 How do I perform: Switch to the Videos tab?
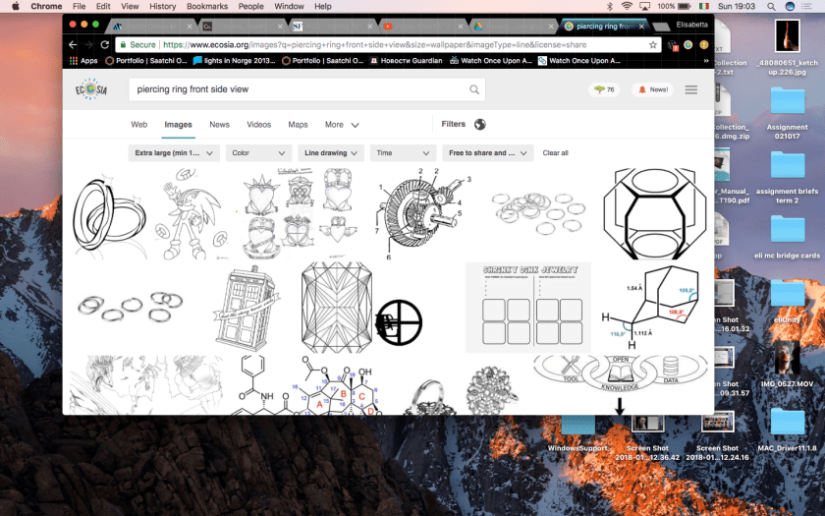pyautogui.click(x=258, y=125)
